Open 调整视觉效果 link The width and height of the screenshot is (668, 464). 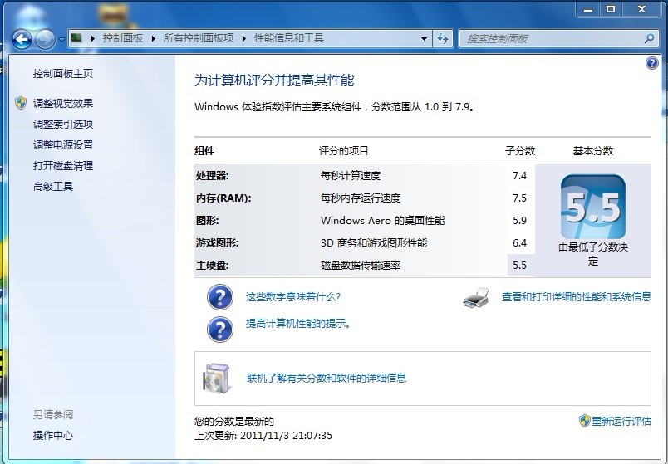[63, 104]
